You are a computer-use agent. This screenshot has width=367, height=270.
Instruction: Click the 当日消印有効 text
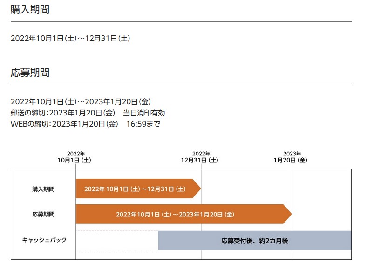click(x=144, y=113)
